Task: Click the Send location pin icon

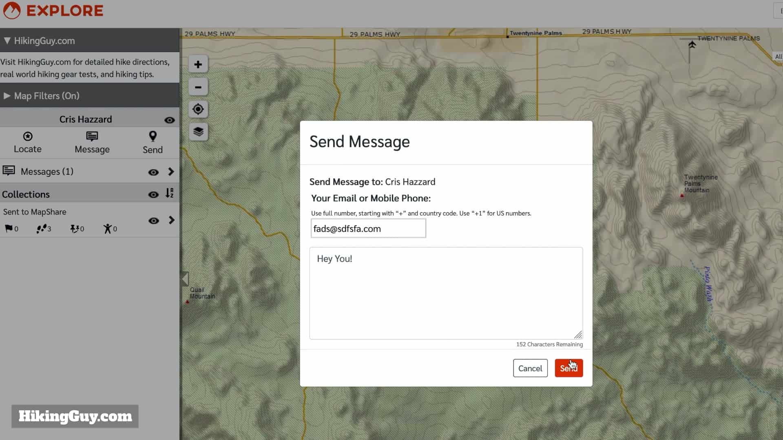Action: pos(153,142)
